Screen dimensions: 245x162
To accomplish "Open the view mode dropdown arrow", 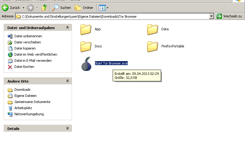I will 108,8.
